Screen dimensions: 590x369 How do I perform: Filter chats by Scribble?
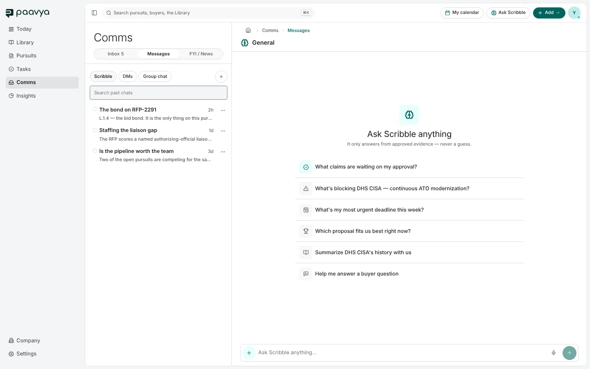click(x=103, y=77)
